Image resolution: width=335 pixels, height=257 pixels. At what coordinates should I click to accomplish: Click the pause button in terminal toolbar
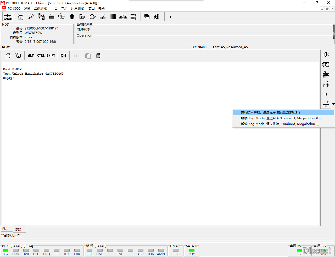click(x=75, y=56)
